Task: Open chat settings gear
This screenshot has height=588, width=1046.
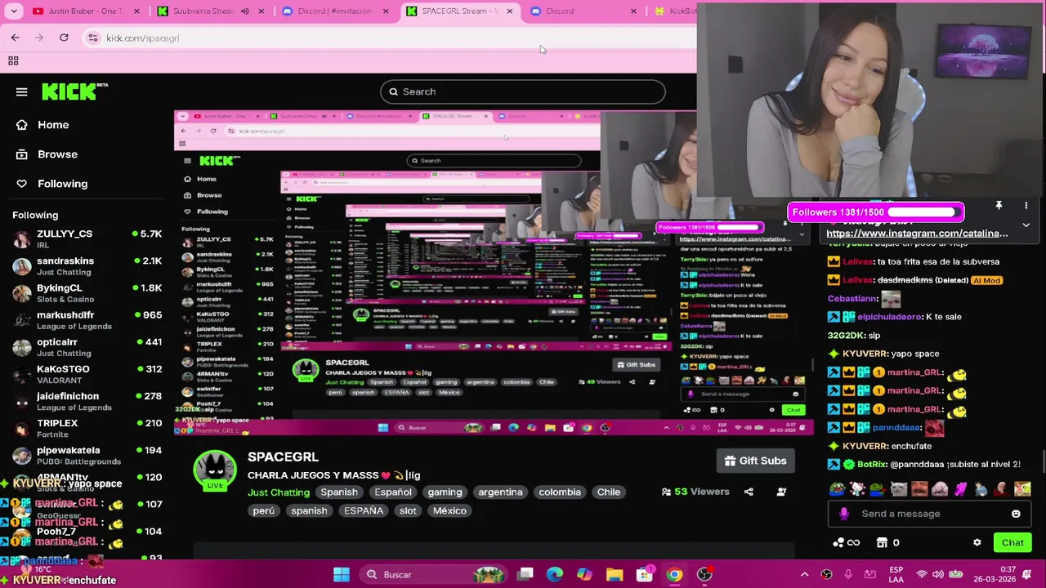Action: (x=977, y=543)
